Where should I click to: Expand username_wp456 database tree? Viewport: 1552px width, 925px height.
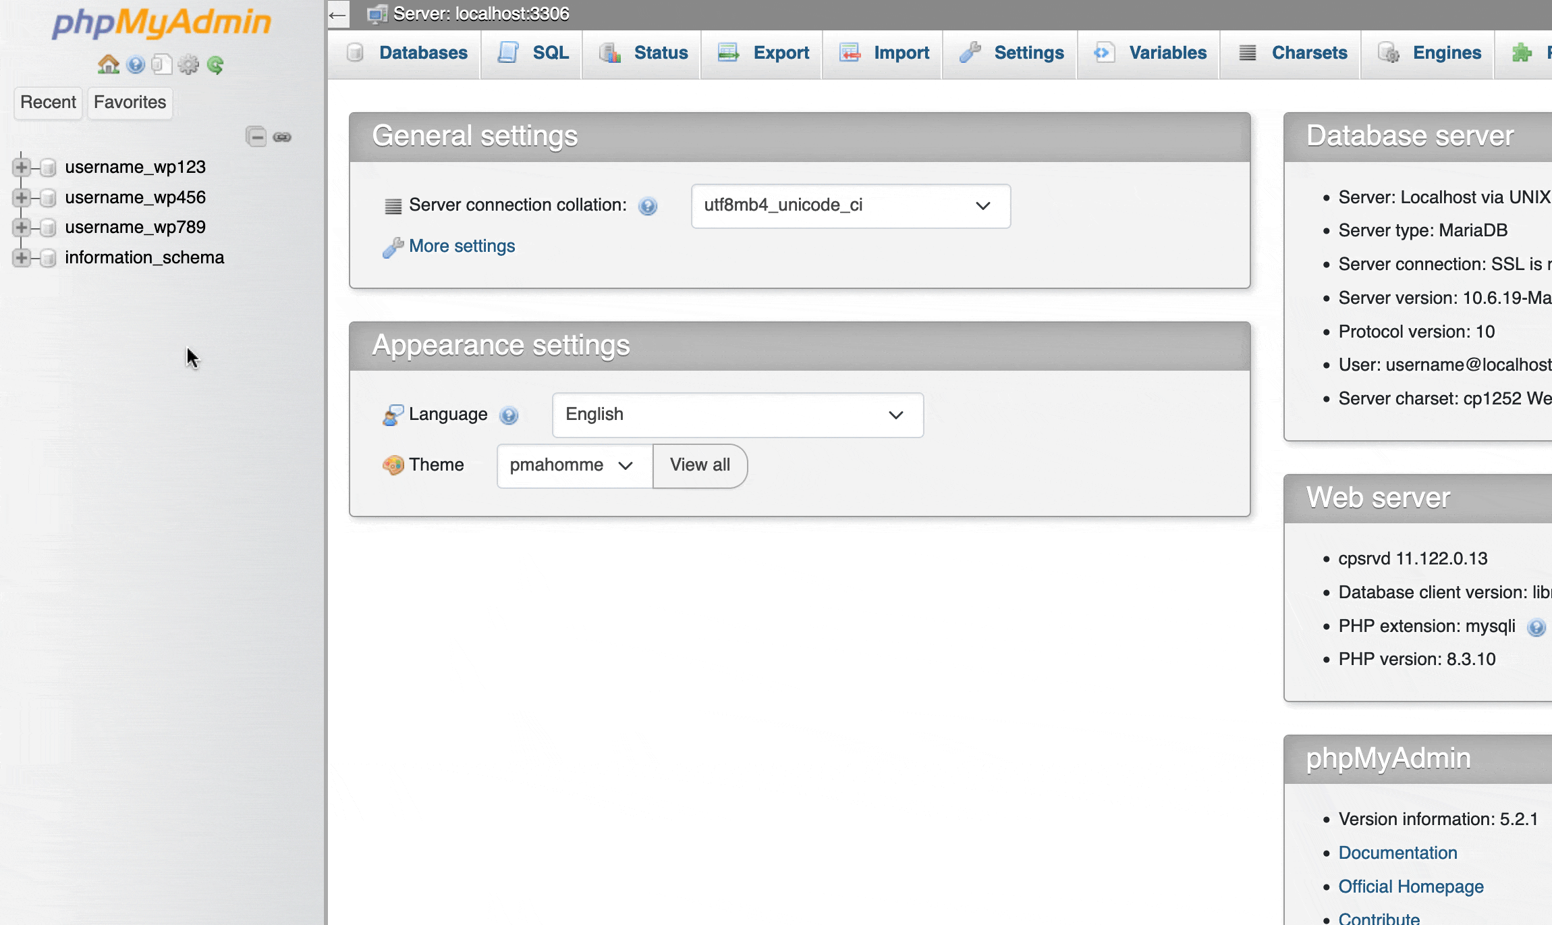pos(22,198)
